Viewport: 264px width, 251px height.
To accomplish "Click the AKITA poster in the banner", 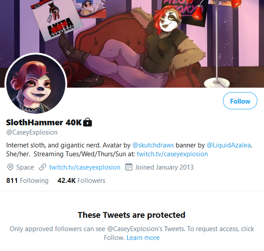I will pyautogui.click(x=57, y=19).
